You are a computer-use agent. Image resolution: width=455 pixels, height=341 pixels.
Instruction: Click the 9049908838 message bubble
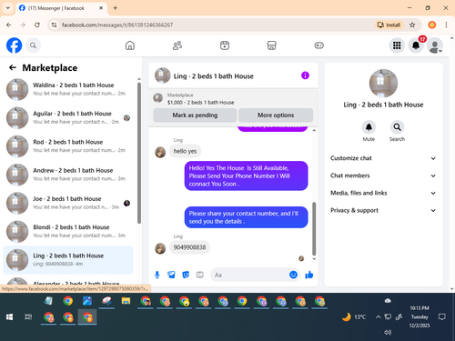tap(189, 247)
